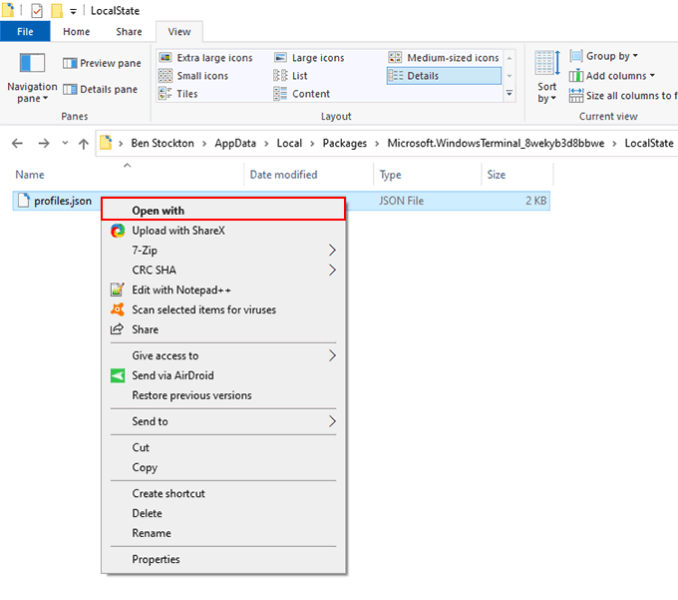This screenshot has width=678, height=600.
Task: Go up one folder level arrow
Action: (83, 144)
